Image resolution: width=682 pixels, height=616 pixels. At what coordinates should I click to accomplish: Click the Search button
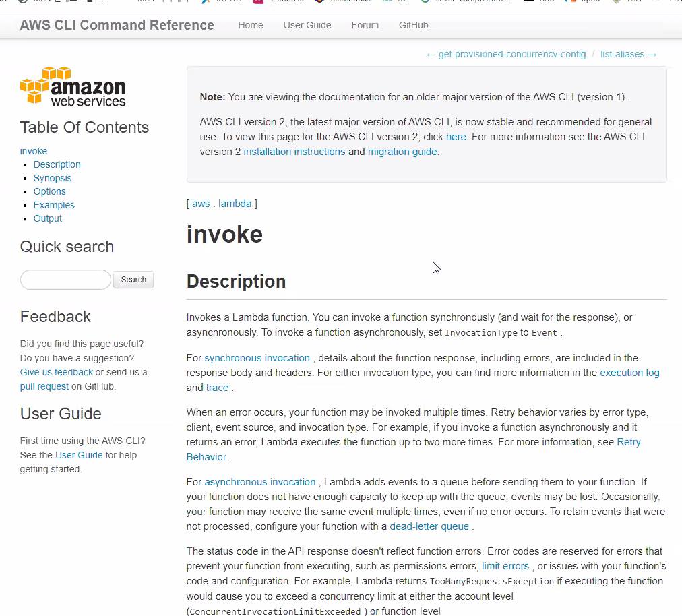(133, 279)
